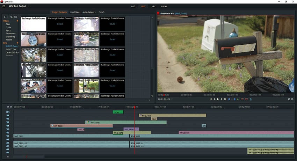
Task: Collapse the Bins section header
Action: [5, 43]
